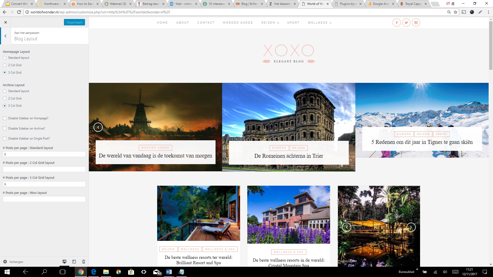Screen dimensions: 493x277
Task: Open the Facebook social icon
Action: tap(396, 23)
